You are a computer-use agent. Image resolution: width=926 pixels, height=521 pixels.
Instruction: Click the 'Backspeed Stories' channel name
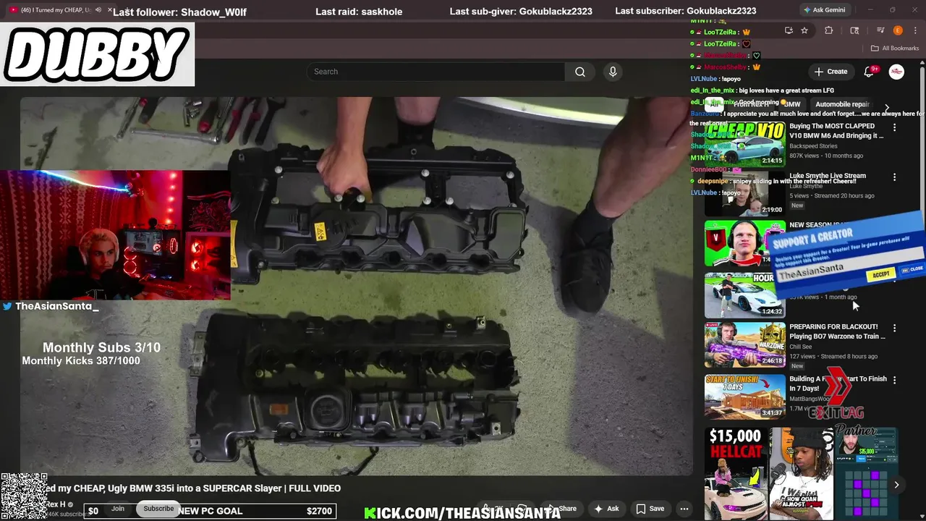pos(813,146)
